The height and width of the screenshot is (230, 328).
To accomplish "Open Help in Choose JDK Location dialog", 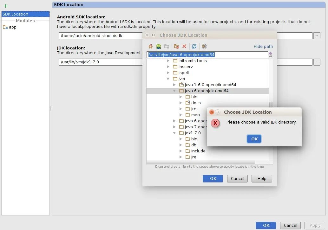I will 262,179.
